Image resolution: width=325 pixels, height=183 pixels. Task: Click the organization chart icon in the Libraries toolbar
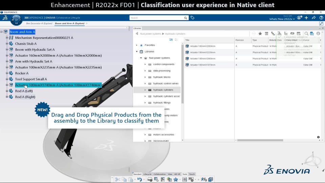tap(279, 34)
